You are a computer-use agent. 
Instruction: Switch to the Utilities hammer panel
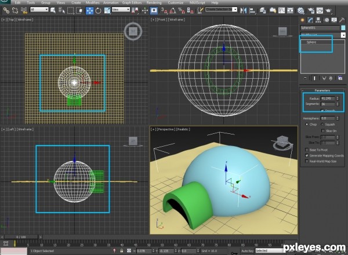[x=342, y=20]
